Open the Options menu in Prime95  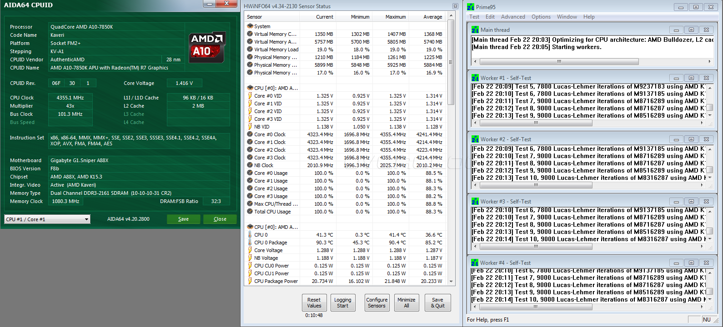click(x=541, y=17)
